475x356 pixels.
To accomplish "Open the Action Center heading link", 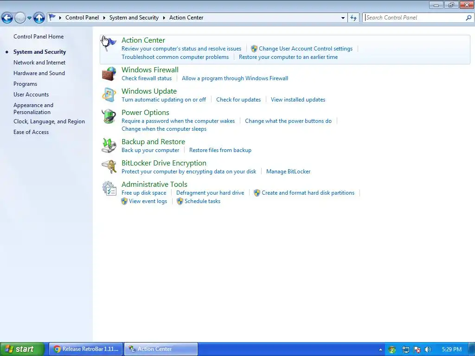I will [x=143, y=40].
